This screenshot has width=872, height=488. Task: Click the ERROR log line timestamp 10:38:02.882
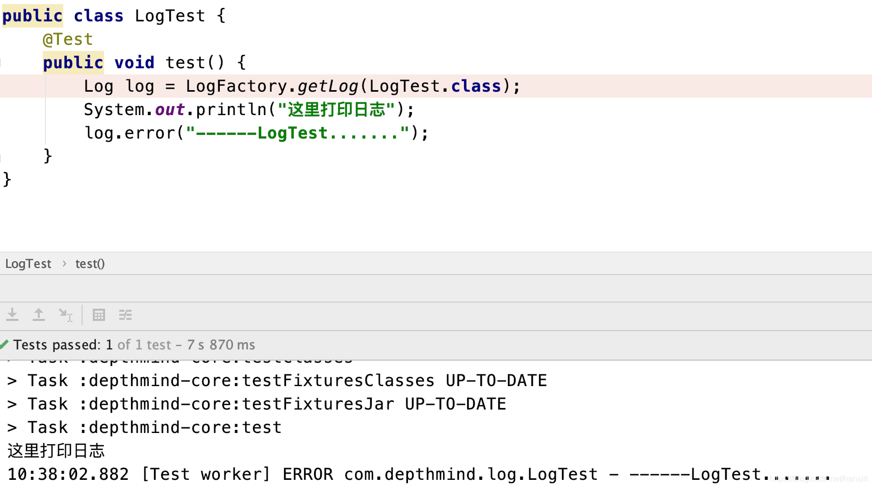point(68,474)
